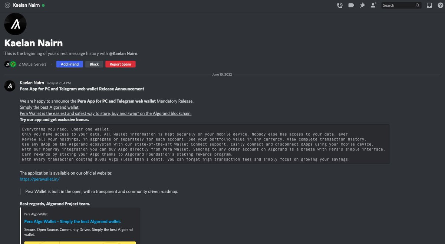View the 2 Mutual Servers
Screen dimensions: 445x244
click(32, 64)
